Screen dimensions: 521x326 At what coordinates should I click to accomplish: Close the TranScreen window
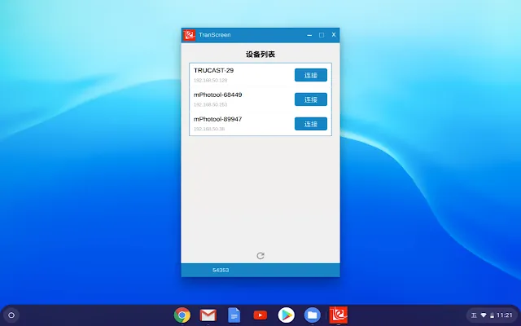(334, 34)
